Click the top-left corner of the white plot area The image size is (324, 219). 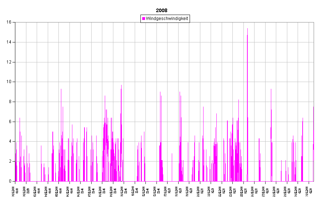click(x=15, y=22)
